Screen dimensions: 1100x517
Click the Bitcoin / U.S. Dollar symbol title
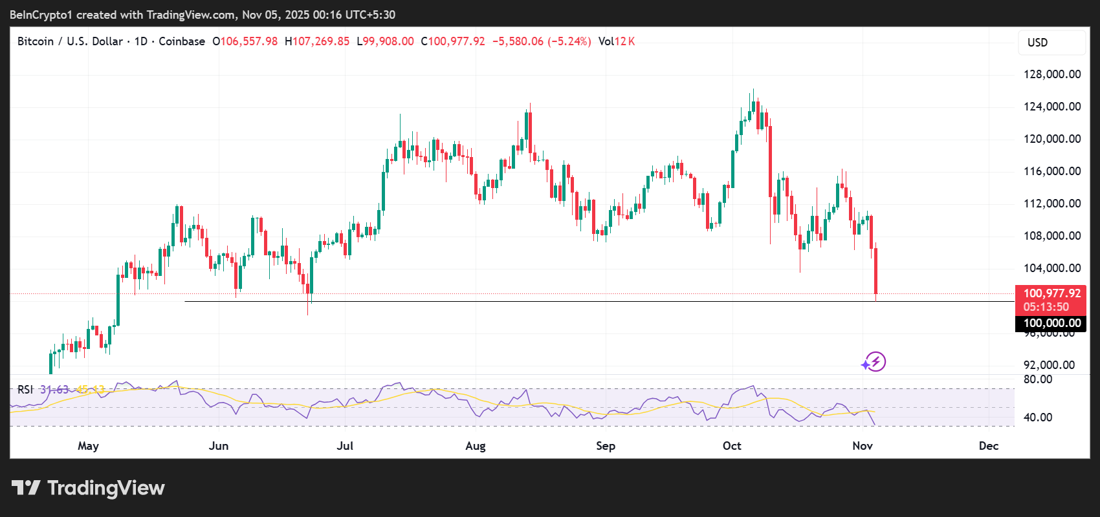pyautogui.click(x=70, y=41)
